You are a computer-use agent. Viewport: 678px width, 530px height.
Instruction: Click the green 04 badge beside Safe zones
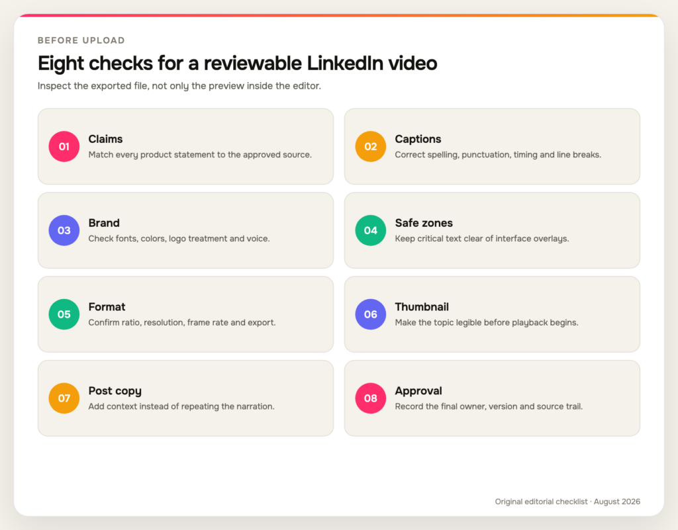pyautogui.click(x=371, y=230)
